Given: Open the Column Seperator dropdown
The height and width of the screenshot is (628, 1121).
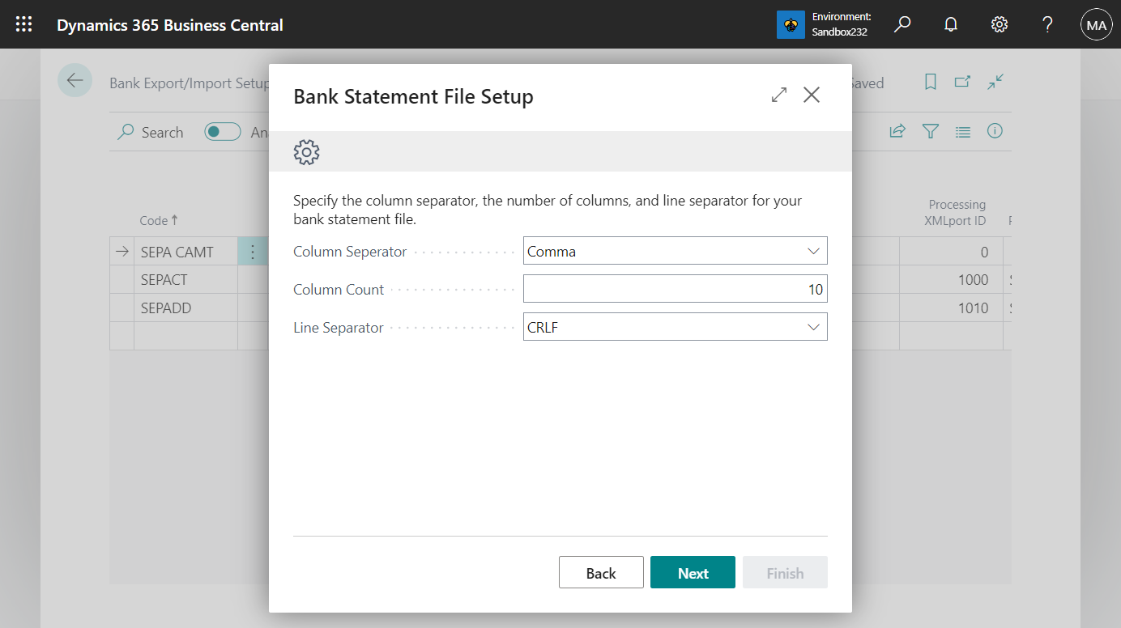Looking at the screenshot, I should 813,251.
